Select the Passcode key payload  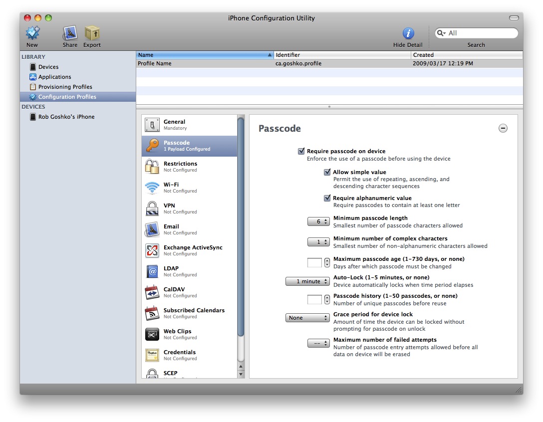pos(190,146)
